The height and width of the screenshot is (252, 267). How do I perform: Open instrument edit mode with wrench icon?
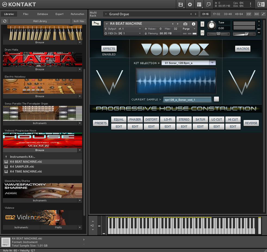[96, 23]
